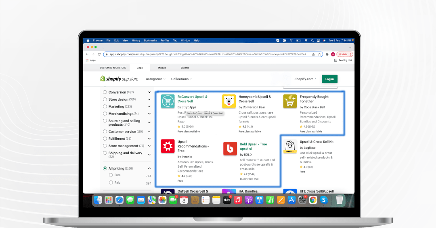Open the Collections dropdown

[181, 79]
